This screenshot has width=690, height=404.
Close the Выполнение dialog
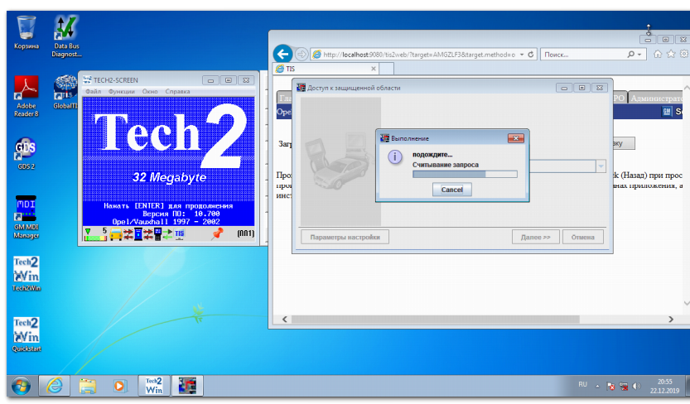tap(516, 138)
